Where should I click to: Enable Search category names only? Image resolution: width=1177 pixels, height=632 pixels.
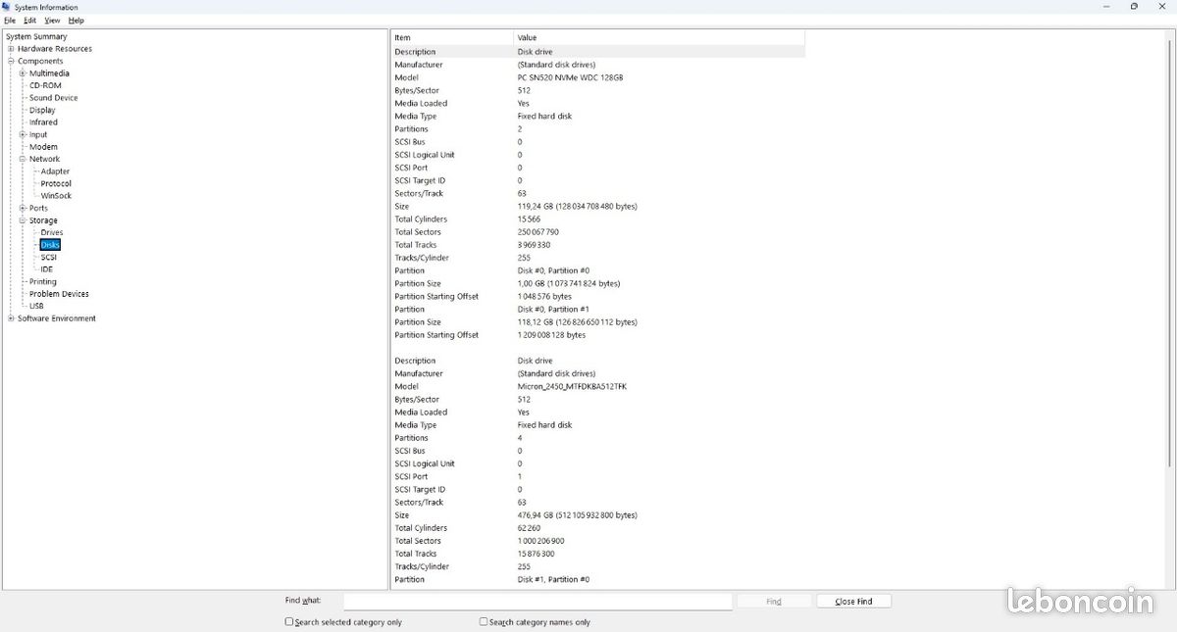(484, 622)
